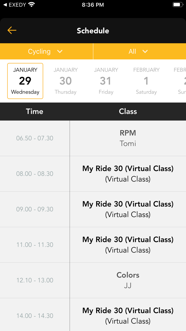Open the Colors class with JJ

(128, 280)
